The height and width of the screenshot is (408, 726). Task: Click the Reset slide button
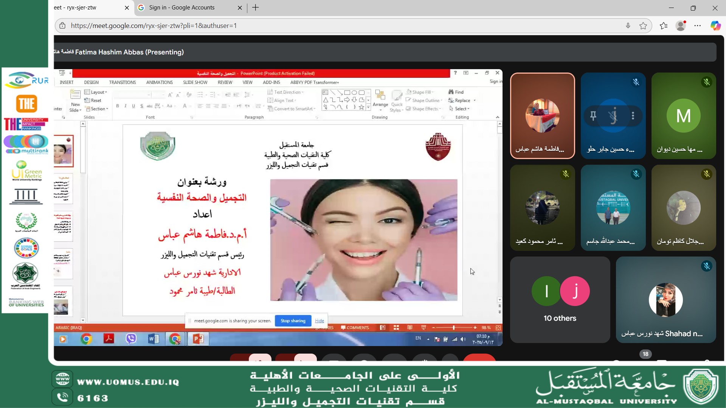pyautogui.click(x=93, y=100)
